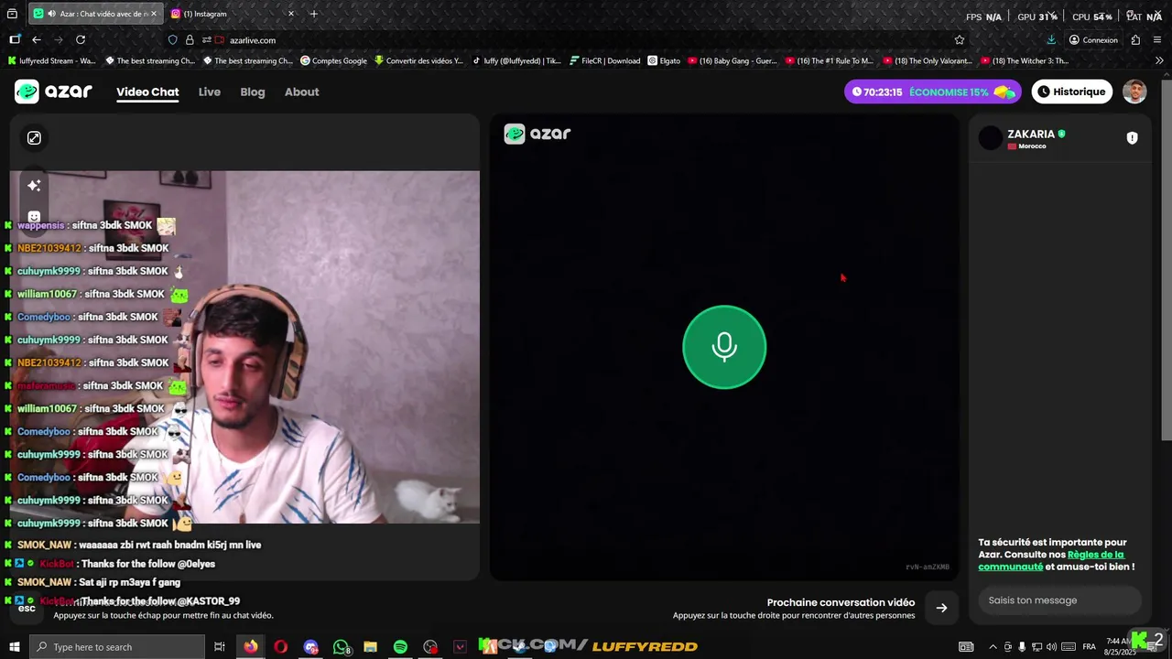Switch to the Live tab
The width and height of the screenshot is (1172, 659).
click(x=210, y=92)
